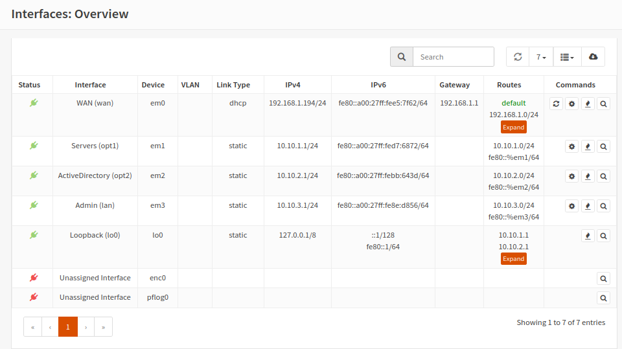Click the cloud download export icon
Image resolution: width=622 pixels, height=349 pixels.
[593, 57]
